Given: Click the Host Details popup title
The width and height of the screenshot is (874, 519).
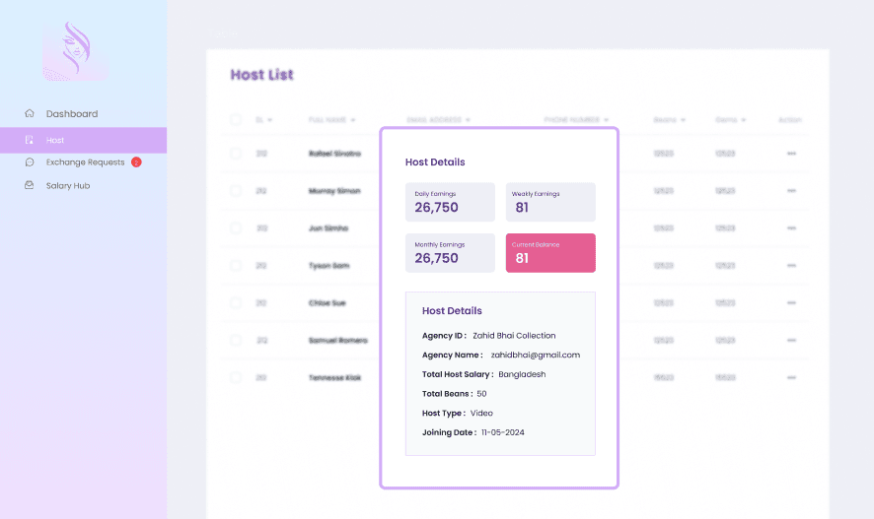Looking at the screenshot, I should point(435,162).
